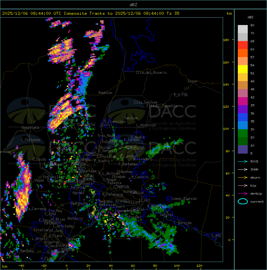Click the Anchoris label
267x270 pixels.
click(x=75, y=218)
